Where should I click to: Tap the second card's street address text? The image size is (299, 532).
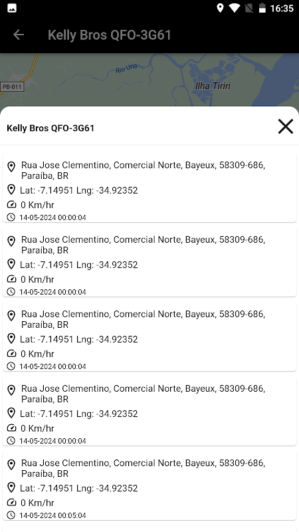click(x=143, y=245)
